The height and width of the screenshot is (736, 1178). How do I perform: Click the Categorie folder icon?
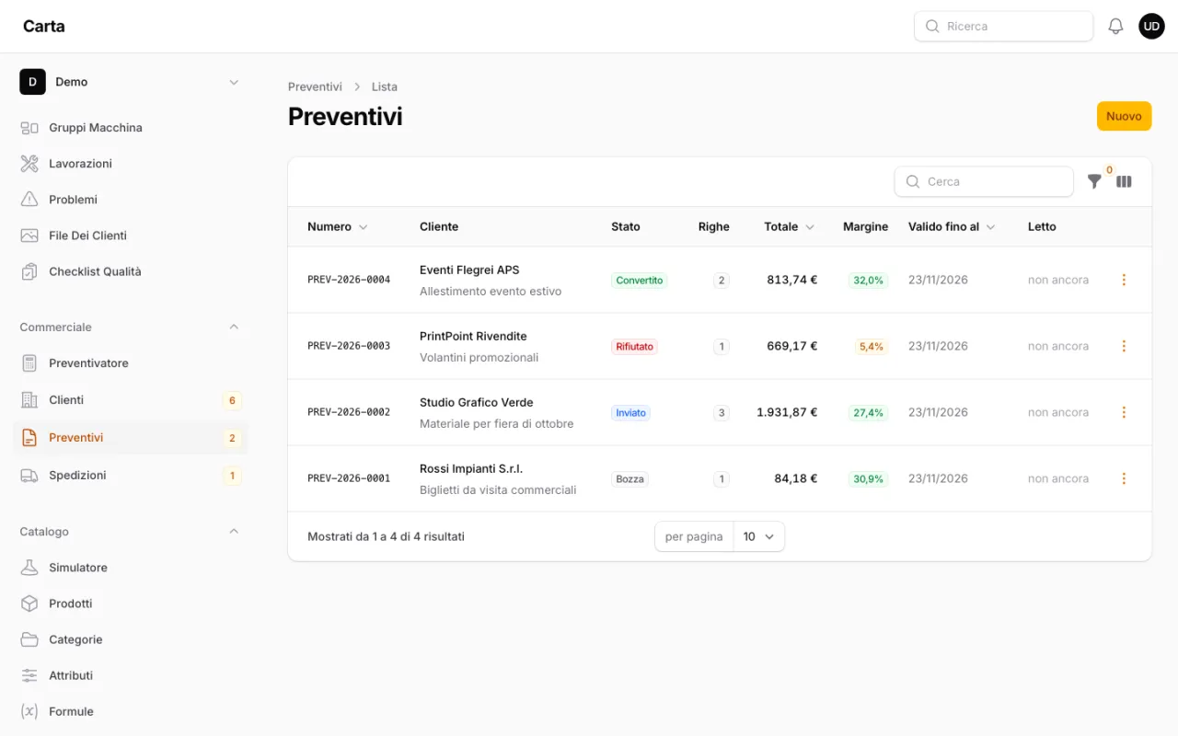(x=29, y=639)
